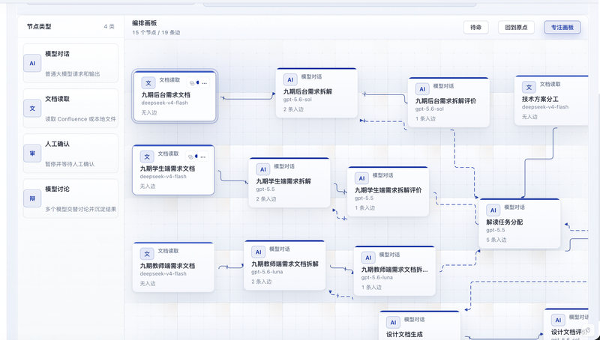Select the 模型讨论 node type title

(58, 189)
